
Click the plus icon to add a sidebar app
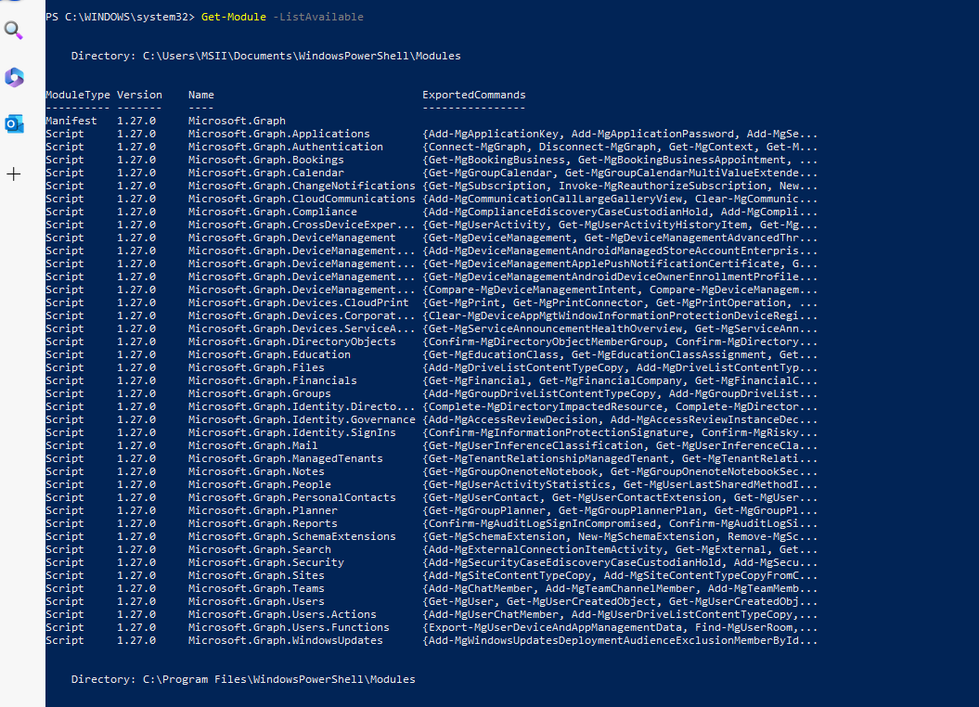[13, 173]
